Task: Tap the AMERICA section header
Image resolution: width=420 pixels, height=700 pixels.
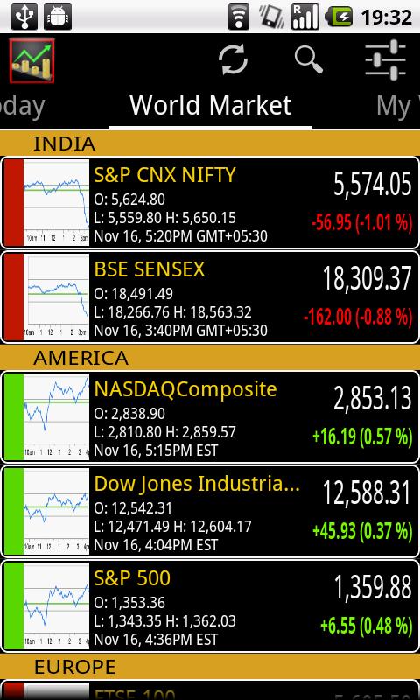Action: 210,358
